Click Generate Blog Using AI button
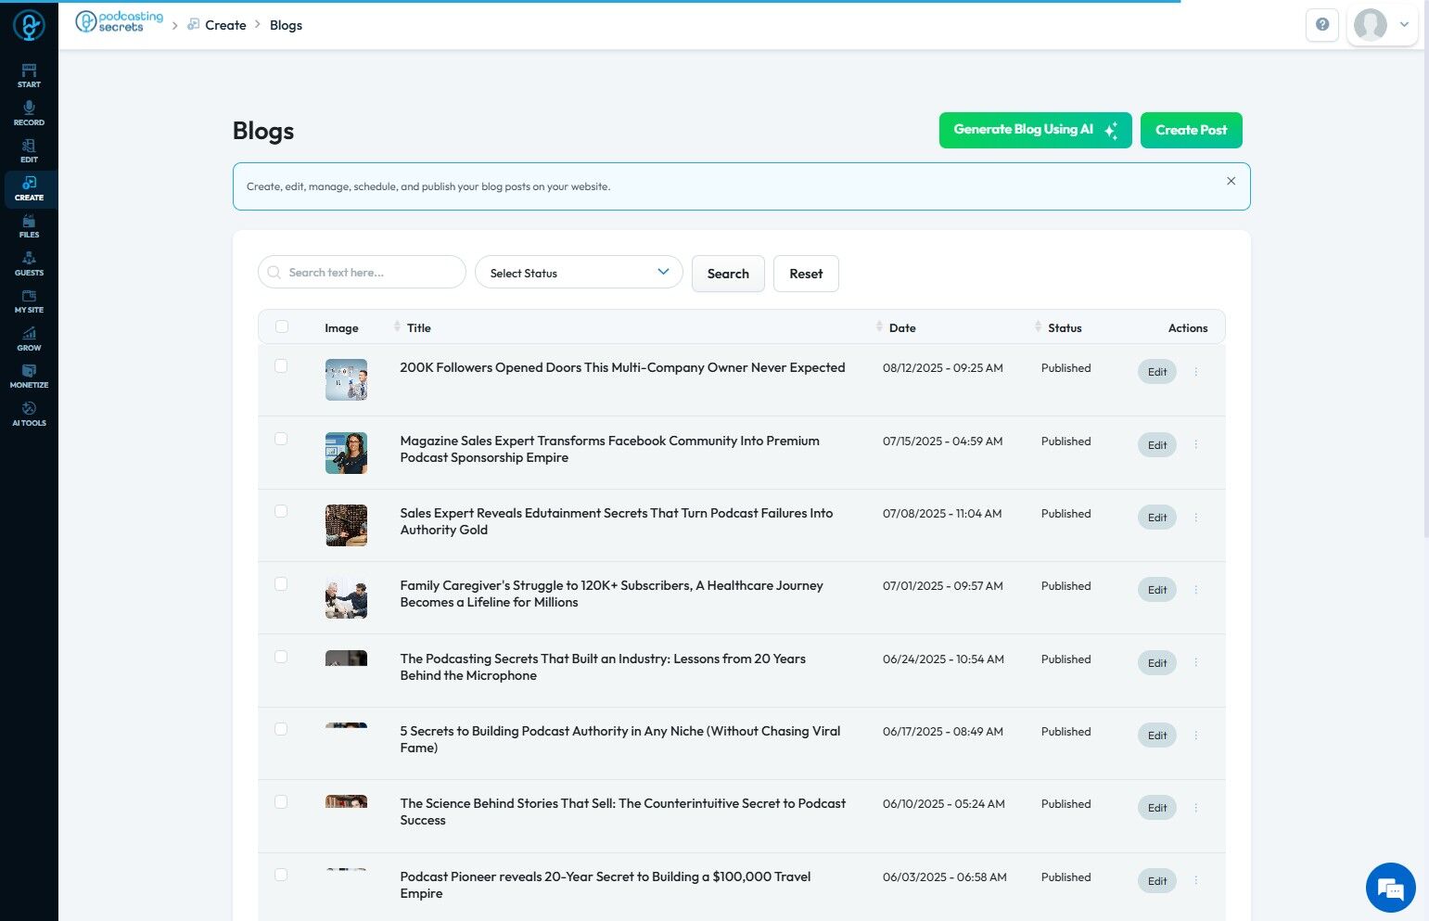This screenshot has width=1429, height=921. coord(1035,130)
